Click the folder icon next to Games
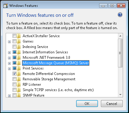Viewport: 129px width, 113px height. click(19, 41)
